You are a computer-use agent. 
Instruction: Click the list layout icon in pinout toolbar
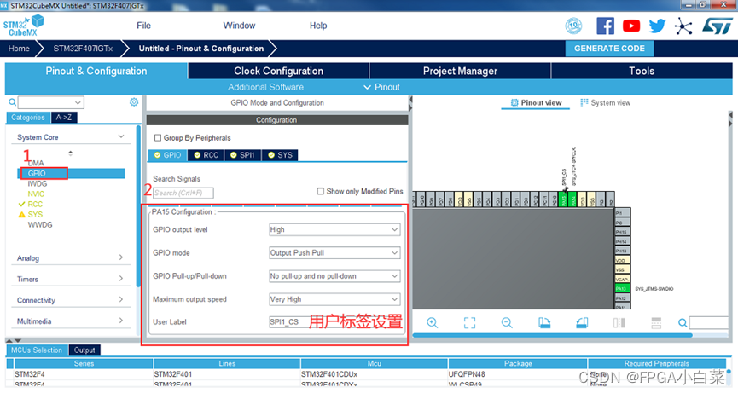point(656,322)
